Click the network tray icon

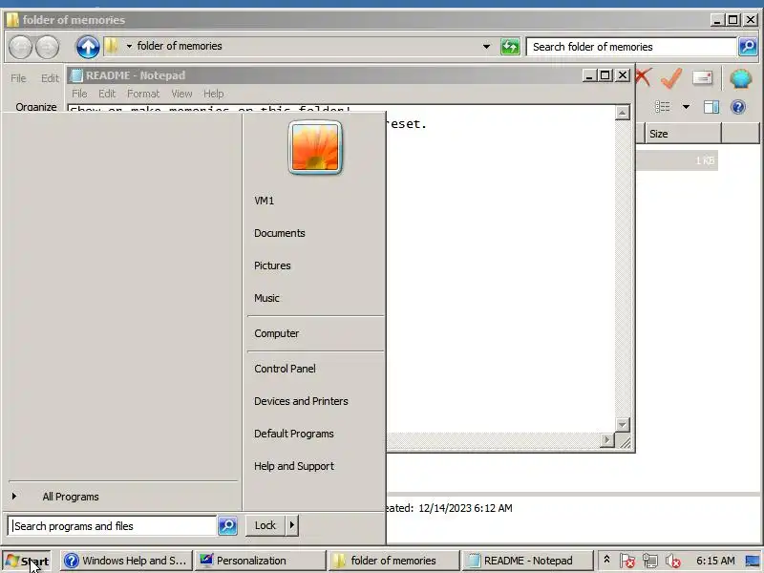coord(650,561)
